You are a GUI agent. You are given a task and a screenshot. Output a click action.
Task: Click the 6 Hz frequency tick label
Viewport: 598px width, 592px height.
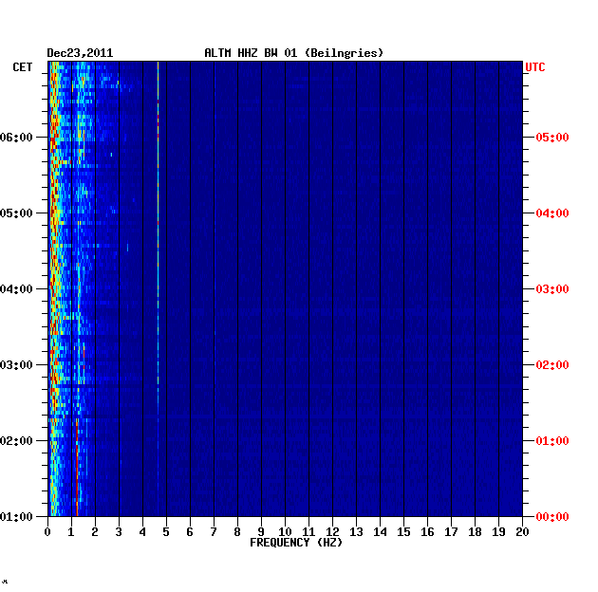coord(190,532)
